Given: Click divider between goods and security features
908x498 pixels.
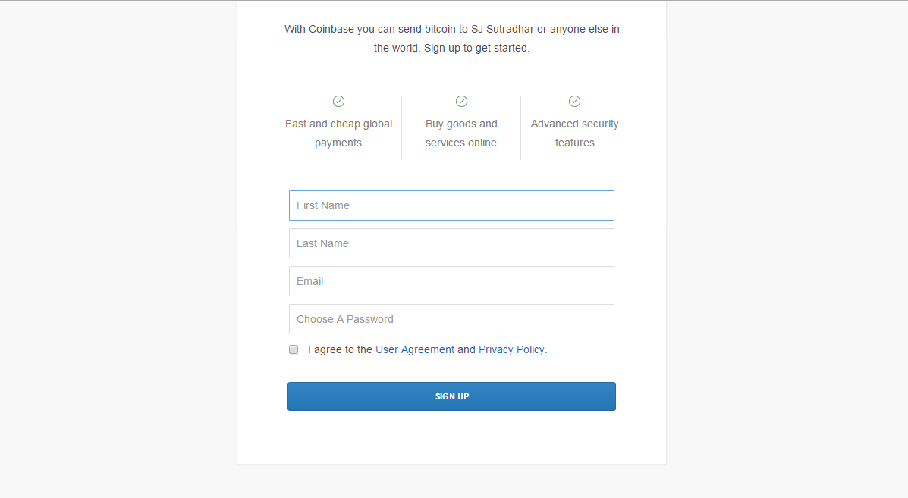Looking at the screenshot, I should [x=520, y=127].
